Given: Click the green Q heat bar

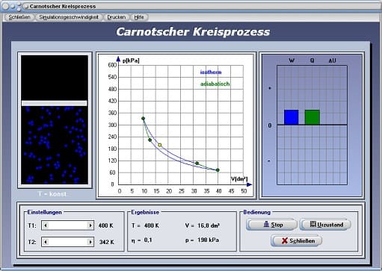Looking at the screenshot, I should point(312,117).
